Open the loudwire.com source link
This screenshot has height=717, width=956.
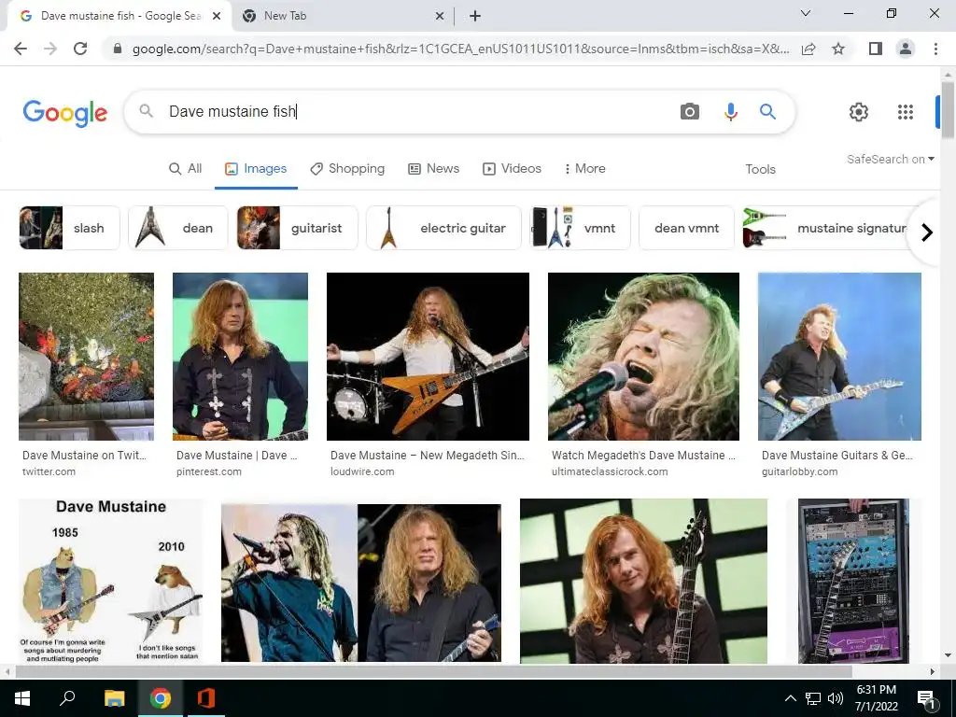pyautogui.click(x=362, y=471)
